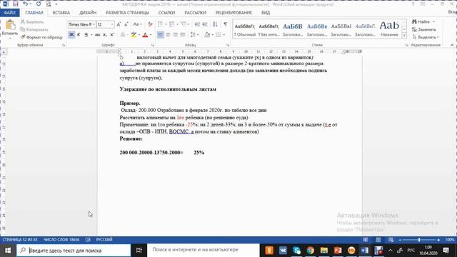457x257 pixels.
Task: Open the font name dropdown
Action: click(94, 24)
